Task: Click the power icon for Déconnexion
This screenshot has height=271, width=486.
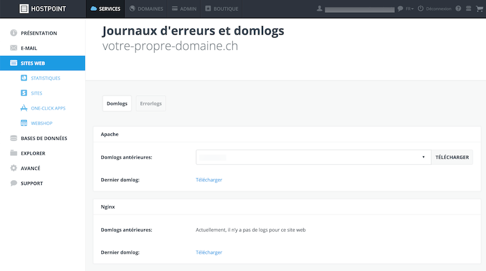Action: [420, 8]
